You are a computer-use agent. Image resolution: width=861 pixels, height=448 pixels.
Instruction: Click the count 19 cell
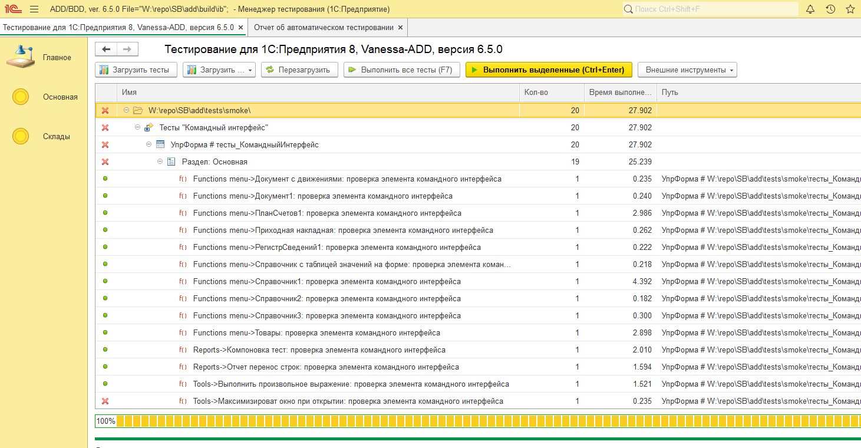point(552,162)
